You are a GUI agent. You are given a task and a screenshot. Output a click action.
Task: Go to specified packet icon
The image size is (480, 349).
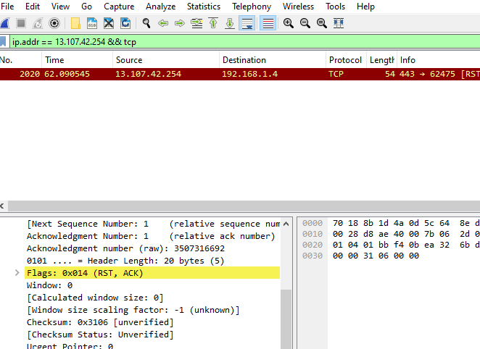pos(196,23)
